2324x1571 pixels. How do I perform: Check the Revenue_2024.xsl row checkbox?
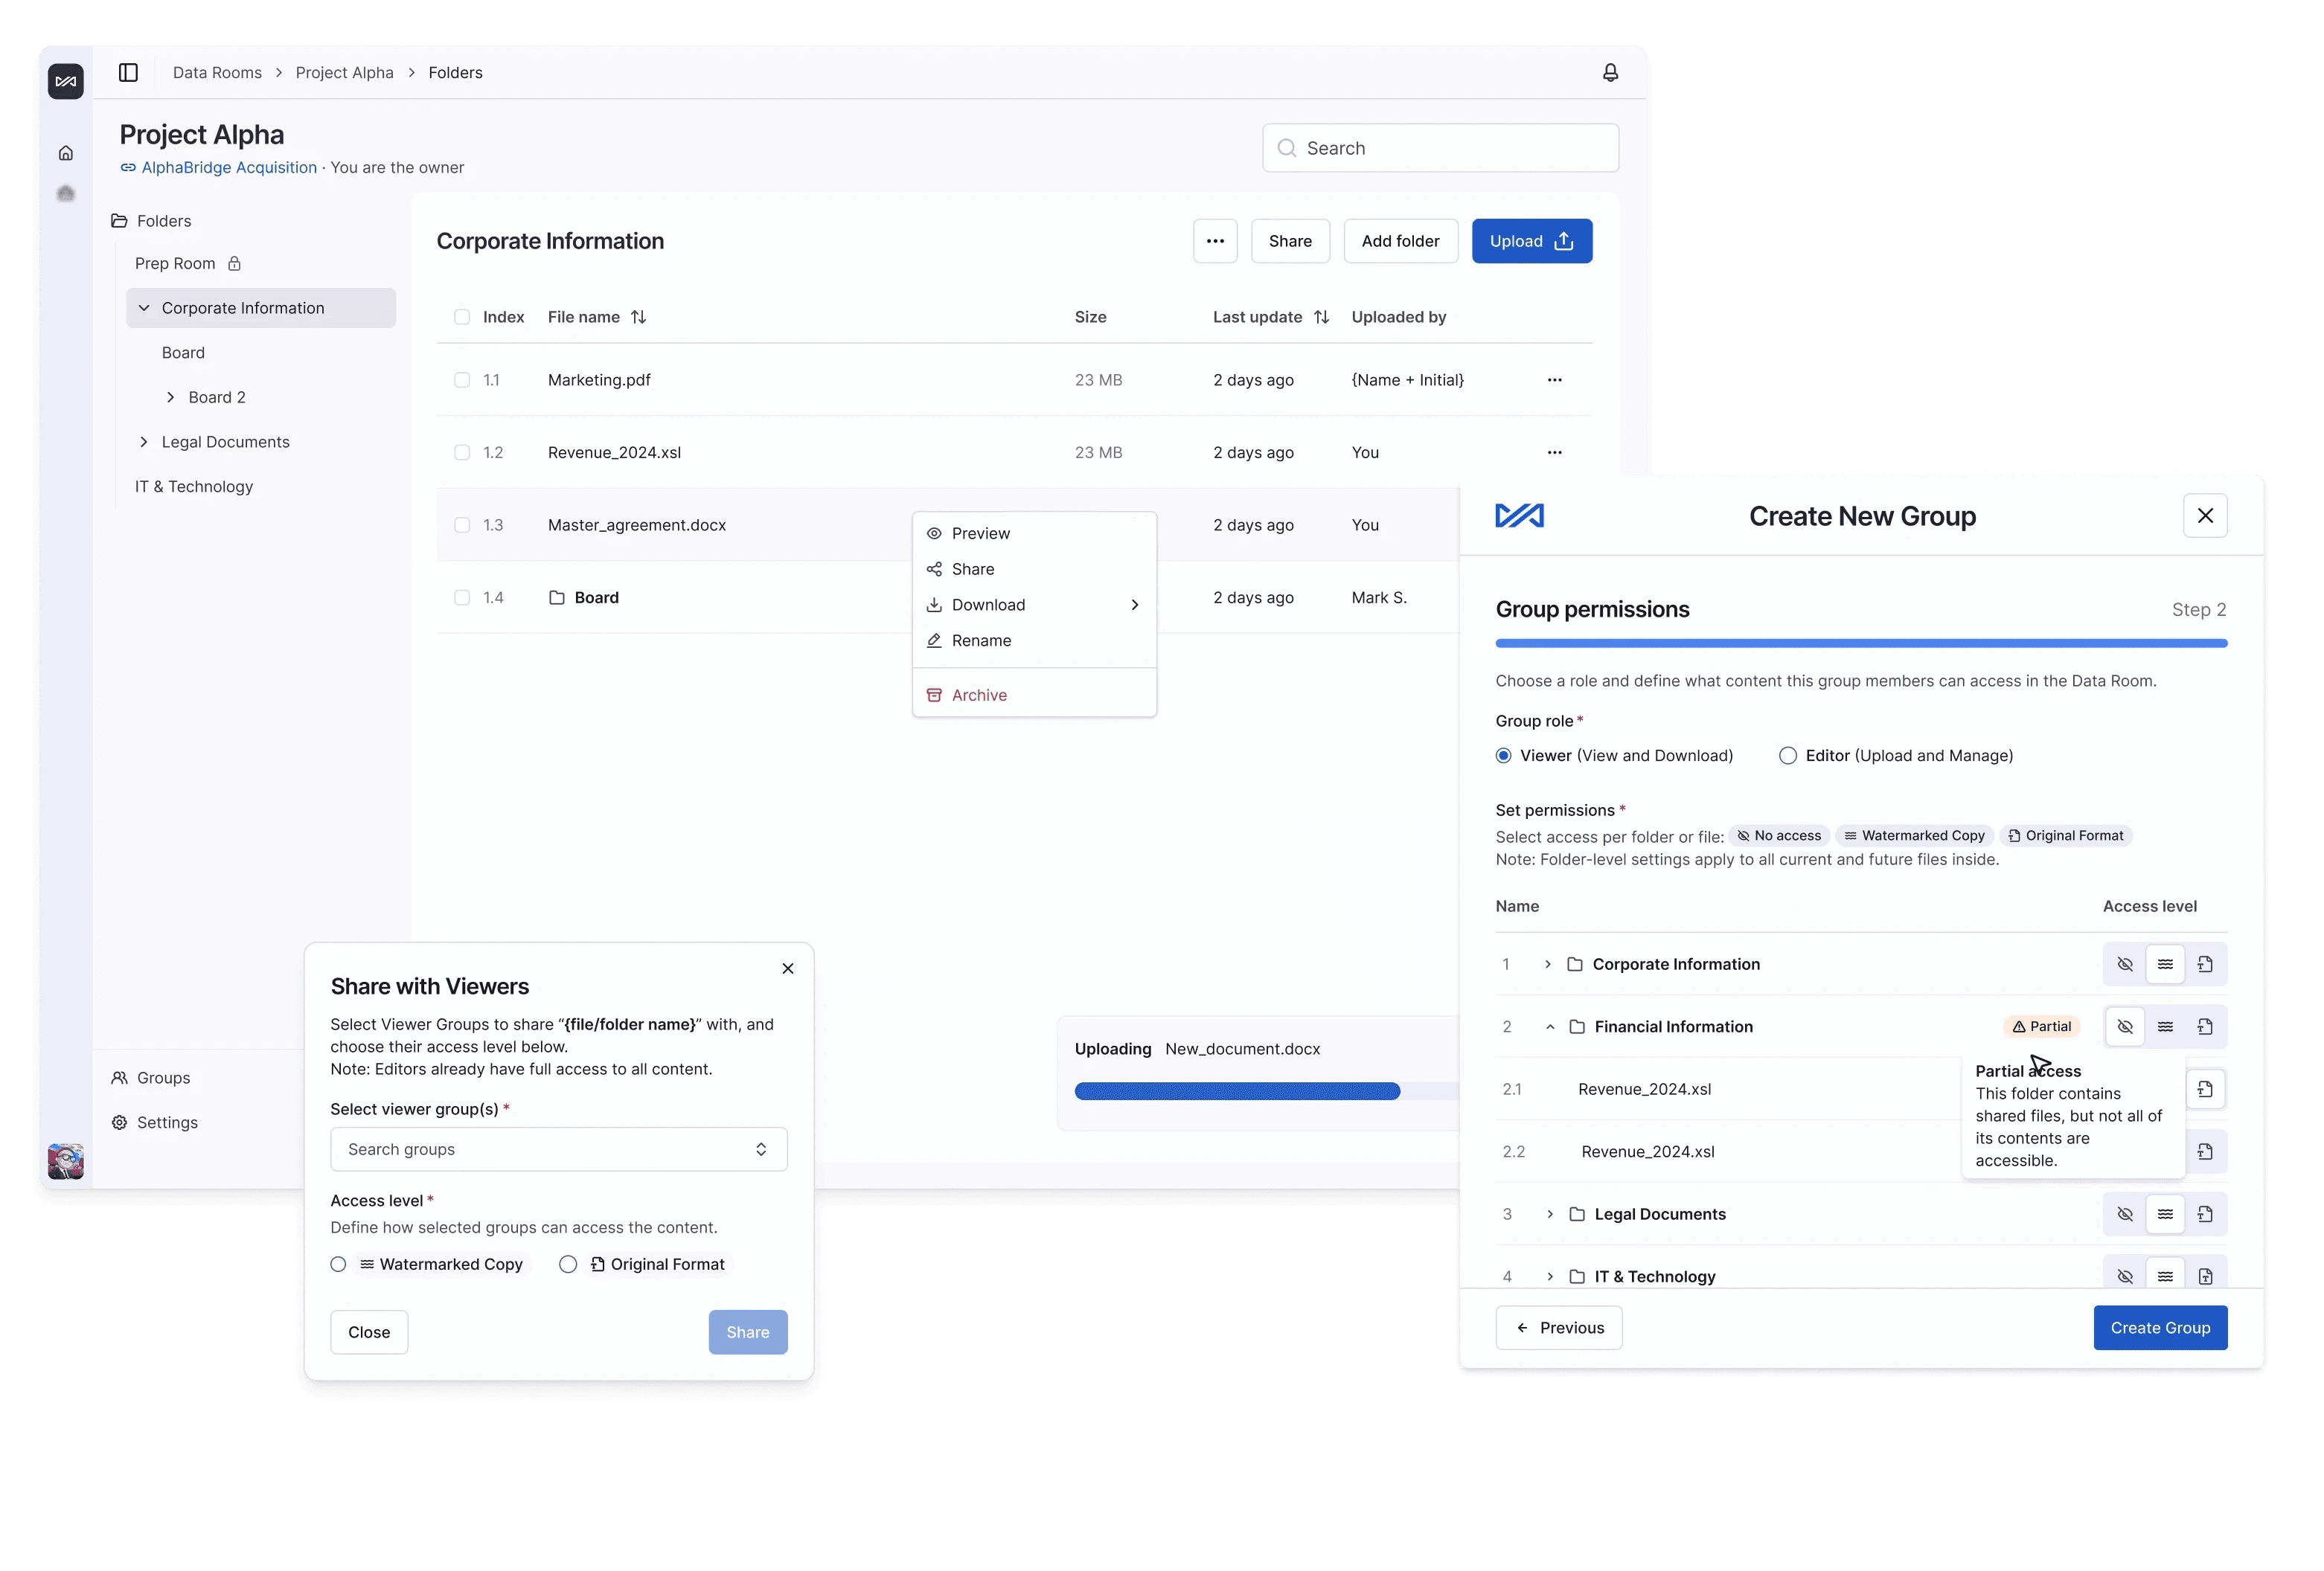pos(462,453)
